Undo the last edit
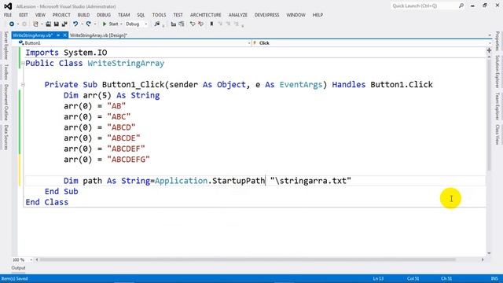The width and height of the screenshot is (503, 283). point(75,24)
